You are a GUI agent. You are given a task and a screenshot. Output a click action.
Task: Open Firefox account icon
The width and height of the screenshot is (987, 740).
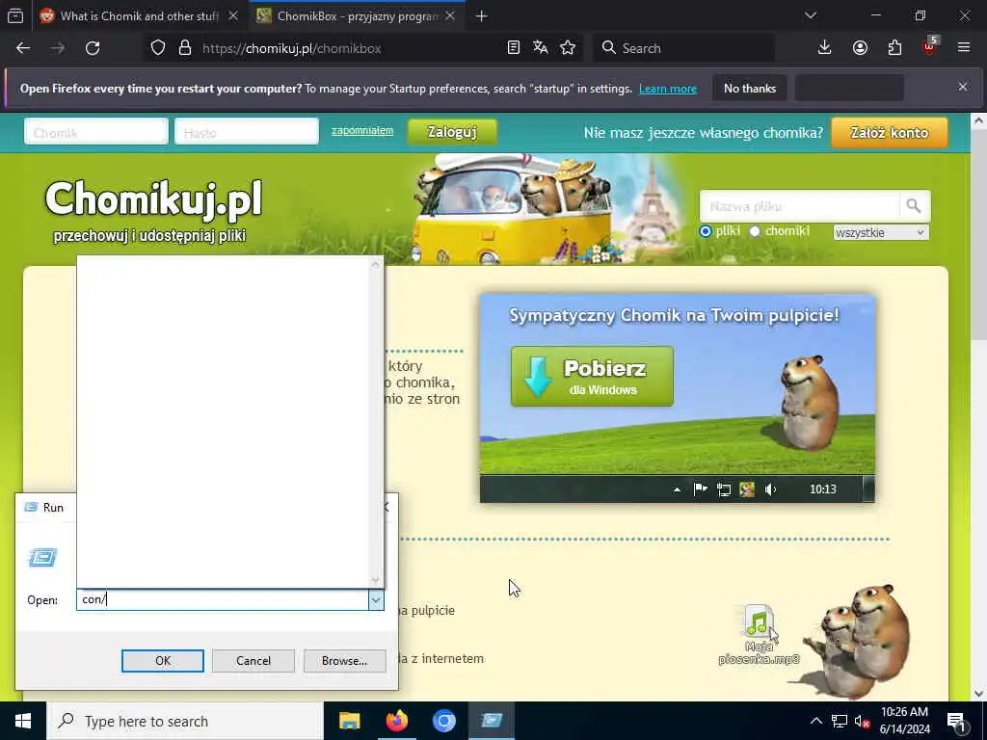pyautogui.click(x=860, y=48)
